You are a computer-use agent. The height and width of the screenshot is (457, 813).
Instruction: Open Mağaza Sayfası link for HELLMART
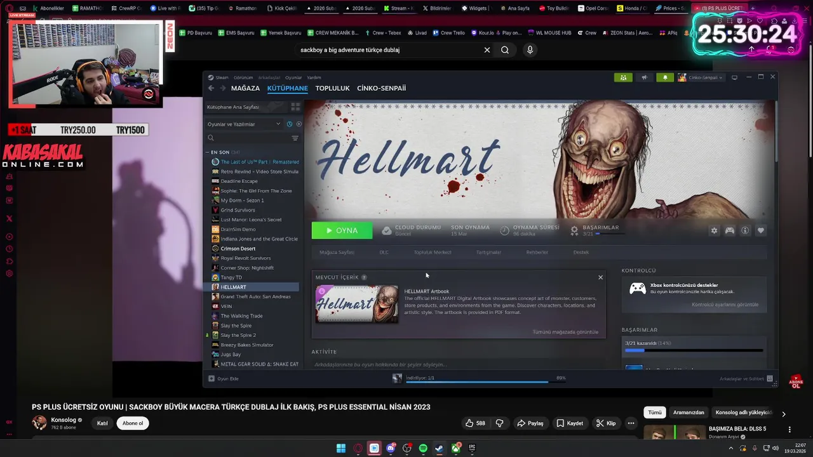point(337,252)
